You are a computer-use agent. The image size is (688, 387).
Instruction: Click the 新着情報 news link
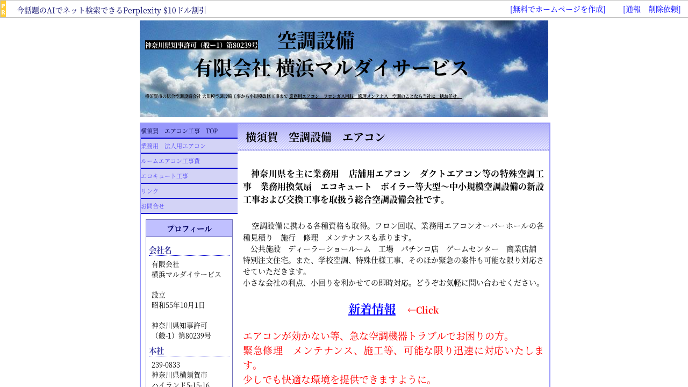point(371,310)
